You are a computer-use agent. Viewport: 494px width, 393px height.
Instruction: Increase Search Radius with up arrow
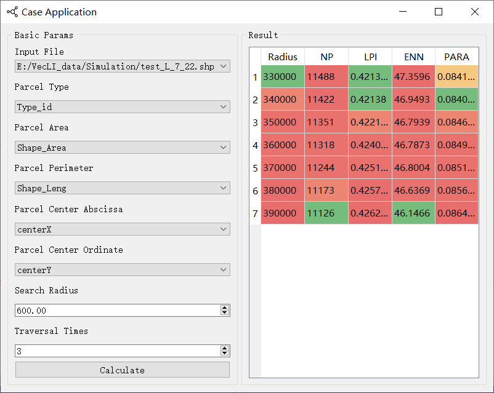(225, 308)
